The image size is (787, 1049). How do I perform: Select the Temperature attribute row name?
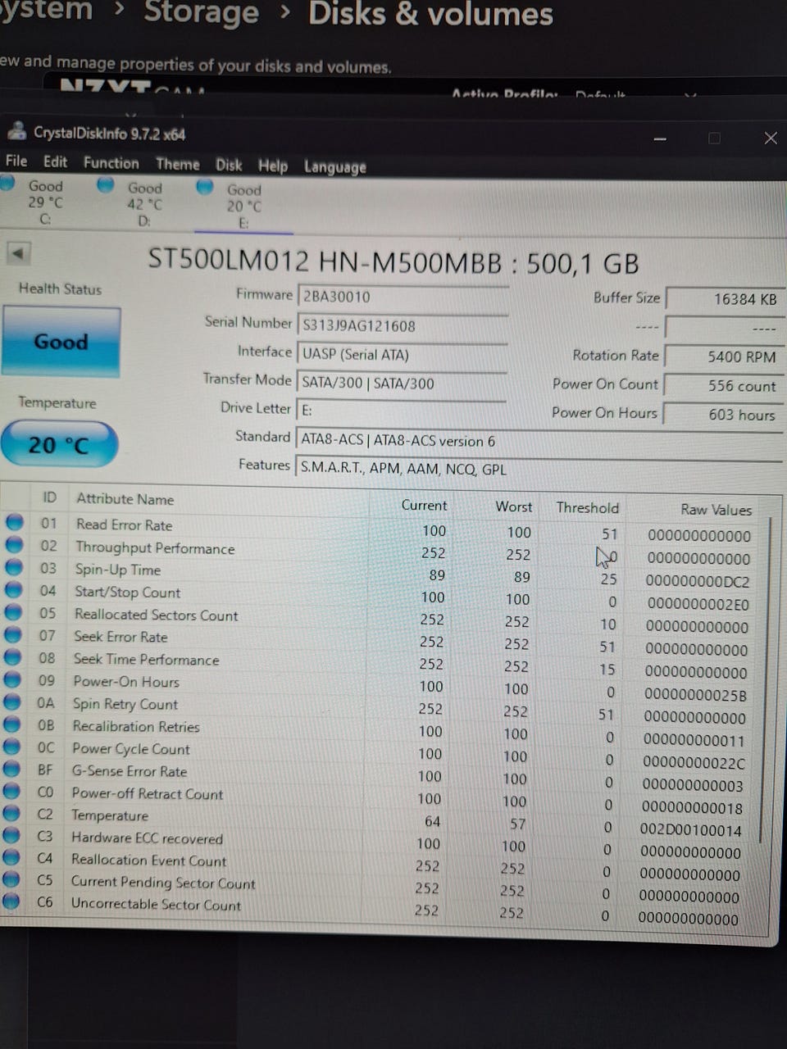coord(110,815)
